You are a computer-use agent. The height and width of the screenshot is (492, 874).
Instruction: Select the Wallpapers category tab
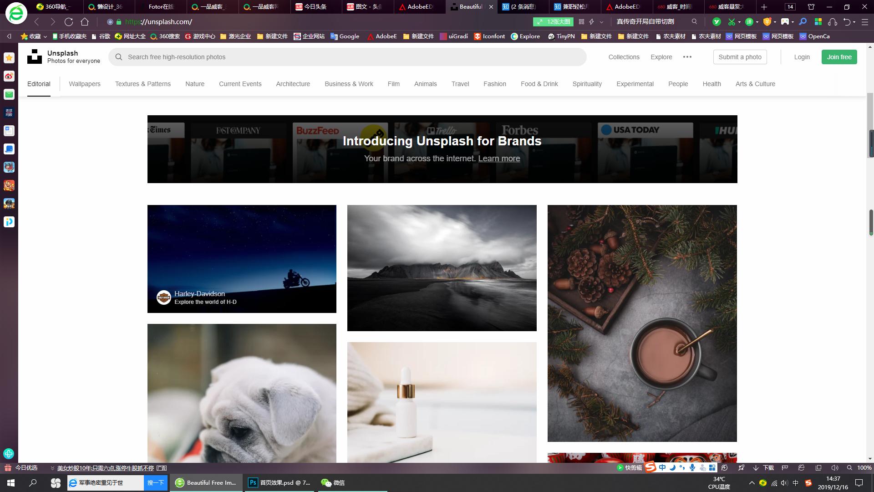coord(85,84)
